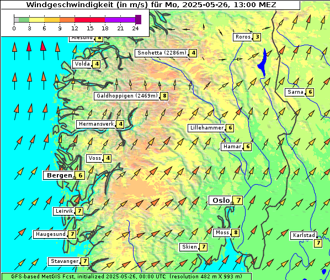Click the blue lake east of Roros
The height and width of the screenshot is (280, 330).
click(x=263, y=62)
